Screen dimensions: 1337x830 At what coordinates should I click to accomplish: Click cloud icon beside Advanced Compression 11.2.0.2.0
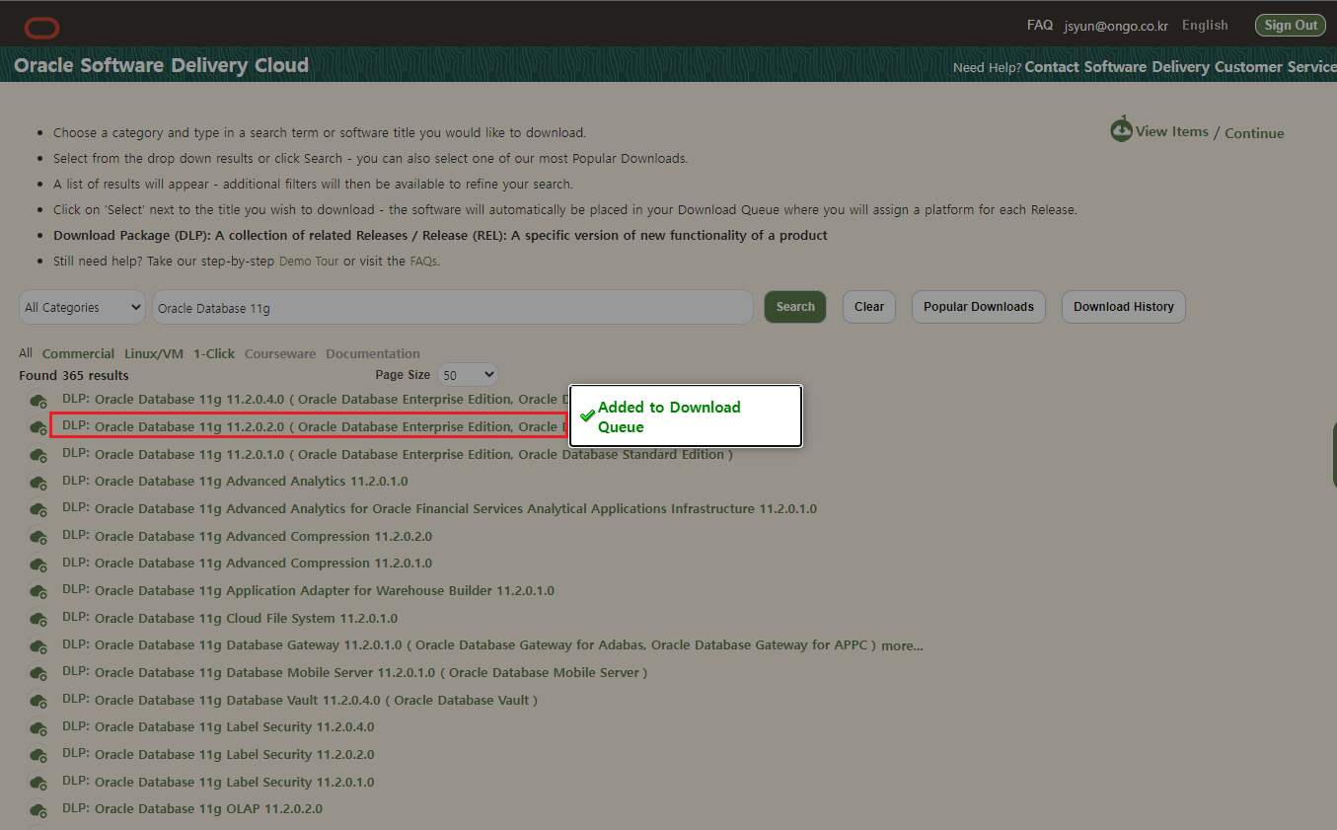[x=38, y=538]
